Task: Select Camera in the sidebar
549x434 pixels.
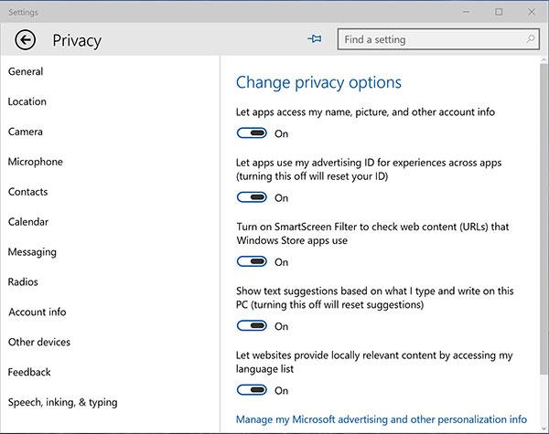Action: click(x=26, y=132)
